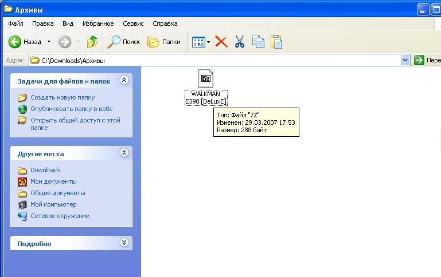Click the green Переход go arrow
The width and height of the screenshot is (441, 277).
419,60
